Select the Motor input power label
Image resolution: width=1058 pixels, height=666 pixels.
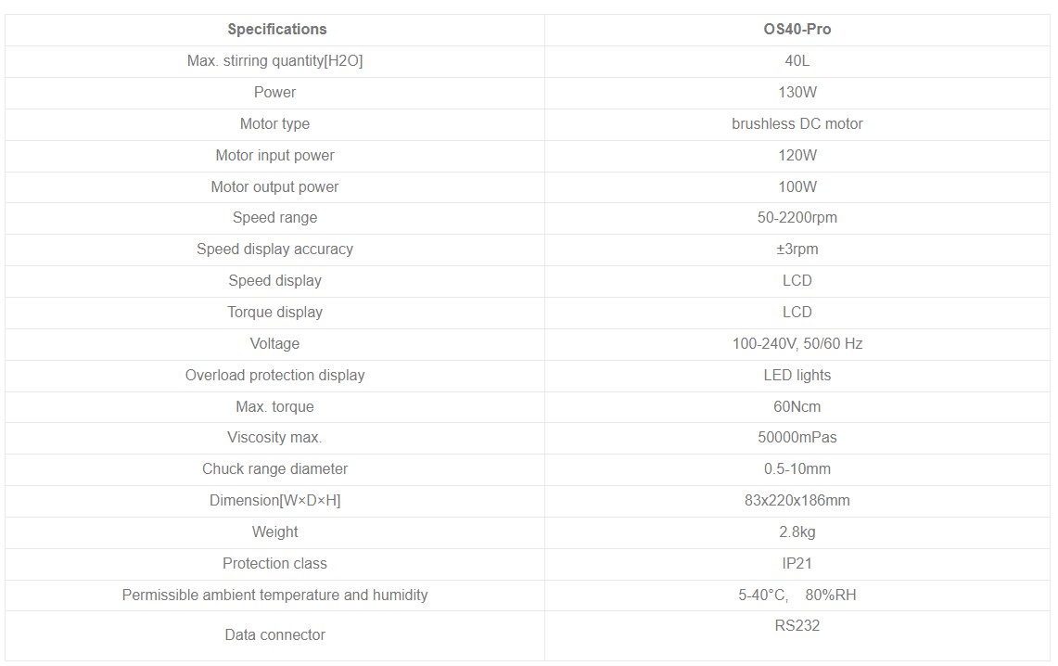(x=274, y=155)
